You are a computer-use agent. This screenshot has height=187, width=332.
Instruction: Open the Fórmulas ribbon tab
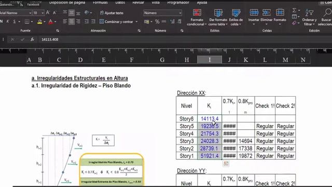coord(100,3)
